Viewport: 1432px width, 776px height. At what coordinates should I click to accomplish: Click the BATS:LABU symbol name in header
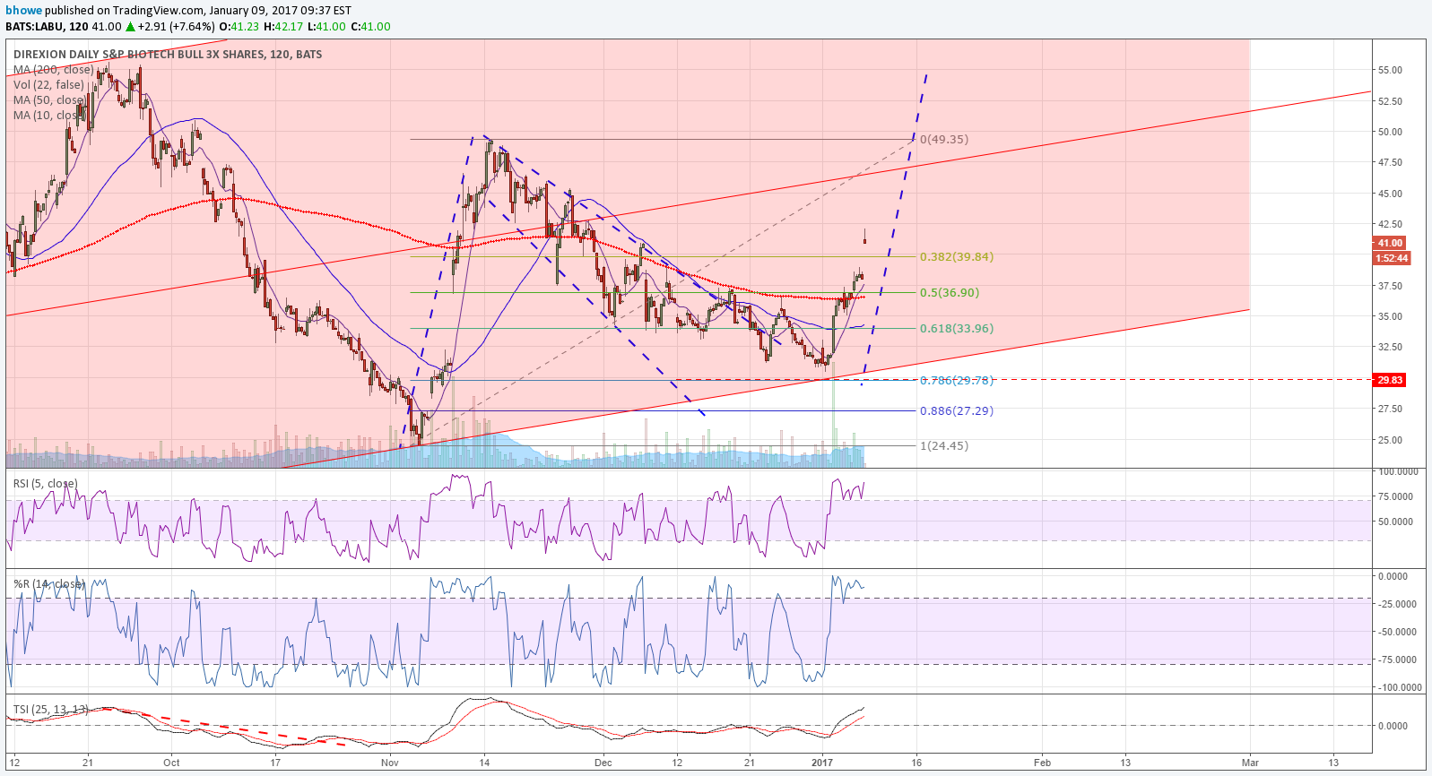point(34,27)
